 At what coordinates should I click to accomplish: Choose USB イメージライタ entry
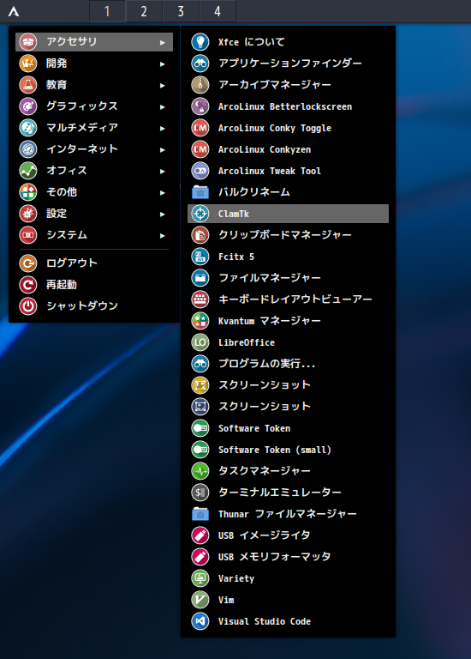288,535
